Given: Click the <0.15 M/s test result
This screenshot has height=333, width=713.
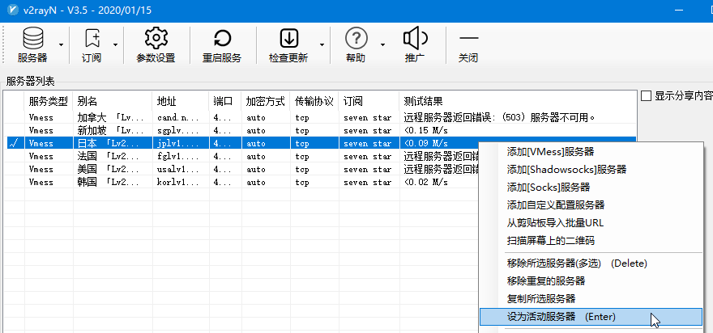Looking at the screenshot, I should pyautogui.click(x=425, y=131).
